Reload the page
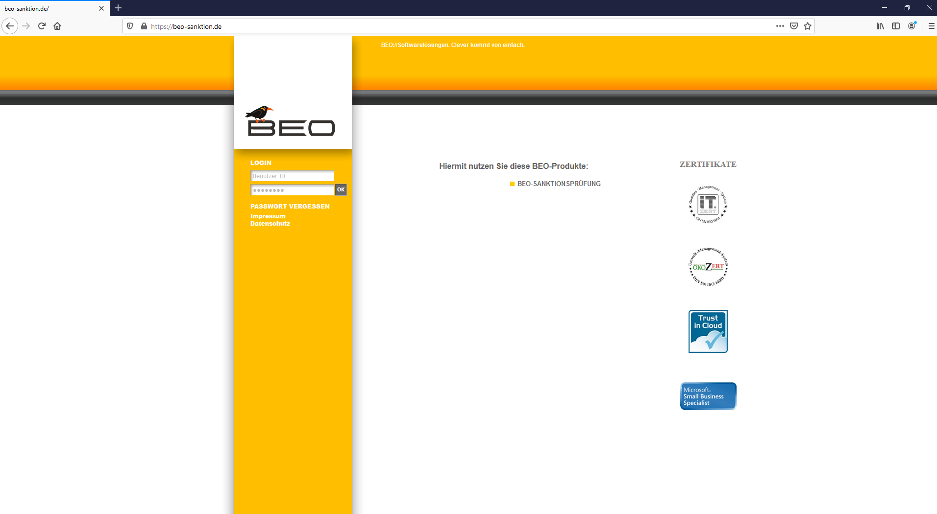Screen dimensions: 937x514 pyautogui.click(x=42, y=26)
